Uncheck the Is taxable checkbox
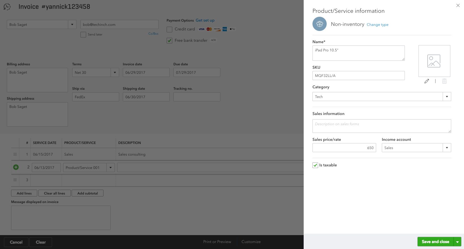The height and width of the screenshot is (249, 464). pos(315,165)
